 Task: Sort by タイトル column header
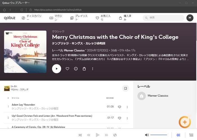(x=15, y=98)
